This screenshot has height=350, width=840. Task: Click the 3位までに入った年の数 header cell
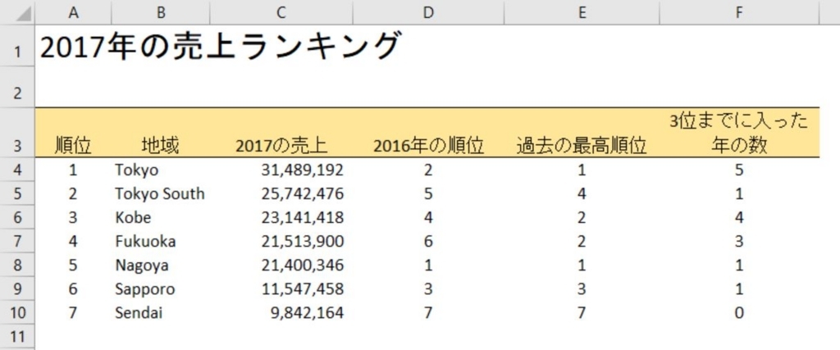(x=739, y=133)
